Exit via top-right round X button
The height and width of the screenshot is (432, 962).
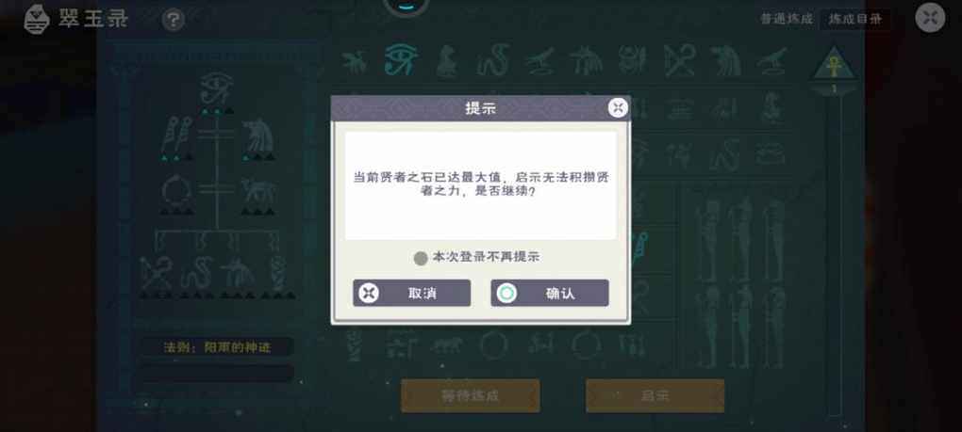pos(930,18)
